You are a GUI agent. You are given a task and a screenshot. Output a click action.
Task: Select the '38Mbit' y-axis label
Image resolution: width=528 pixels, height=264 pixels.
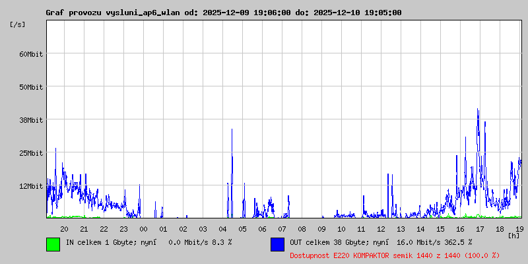(x=31, y=120)
